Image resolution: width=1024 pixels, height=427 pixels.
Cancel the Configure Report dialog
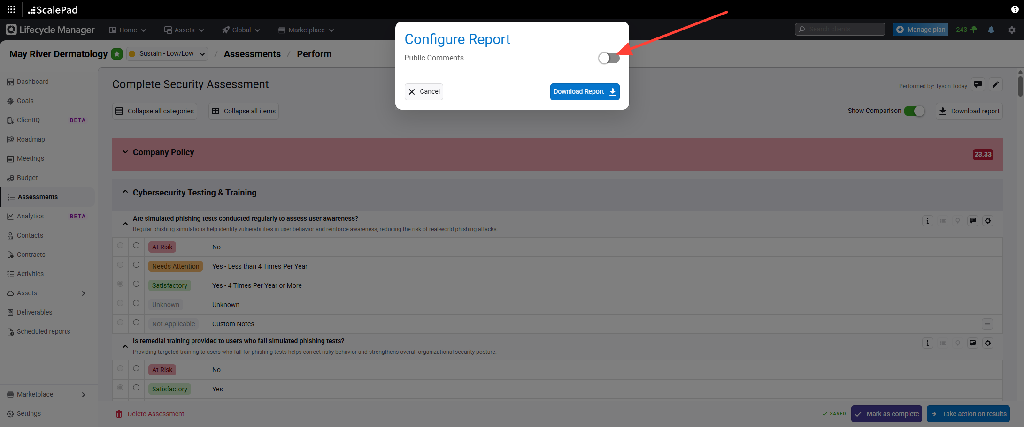point(423,92)
